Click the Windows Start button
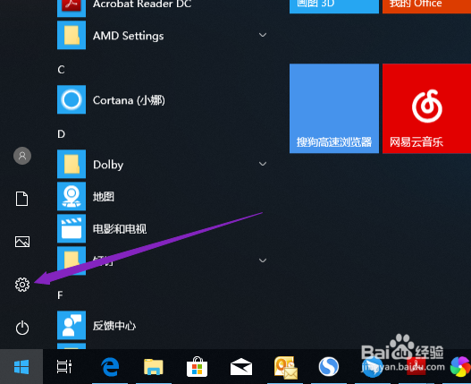471x384 pixels. [x=21, y=367]
